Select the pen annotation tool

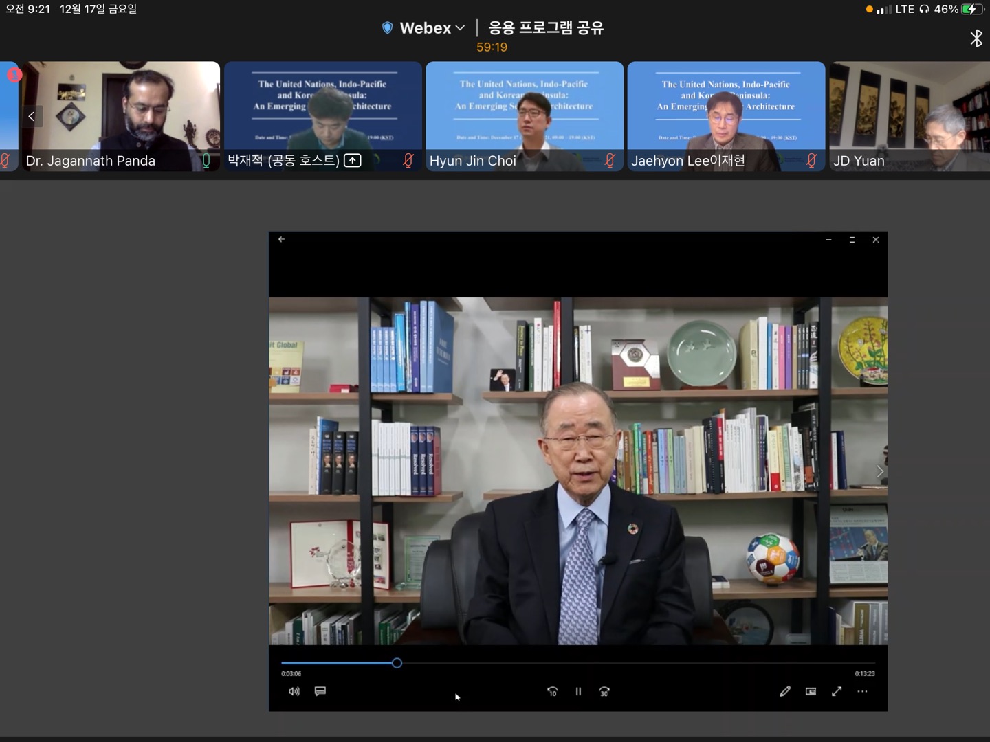click(785, 691)
